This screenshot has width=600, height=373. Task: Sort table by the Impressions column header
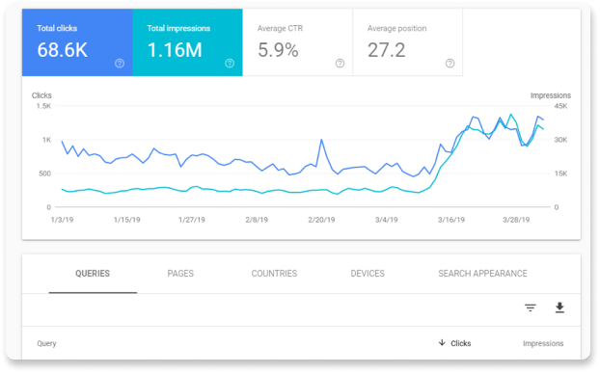click(543, 343)
